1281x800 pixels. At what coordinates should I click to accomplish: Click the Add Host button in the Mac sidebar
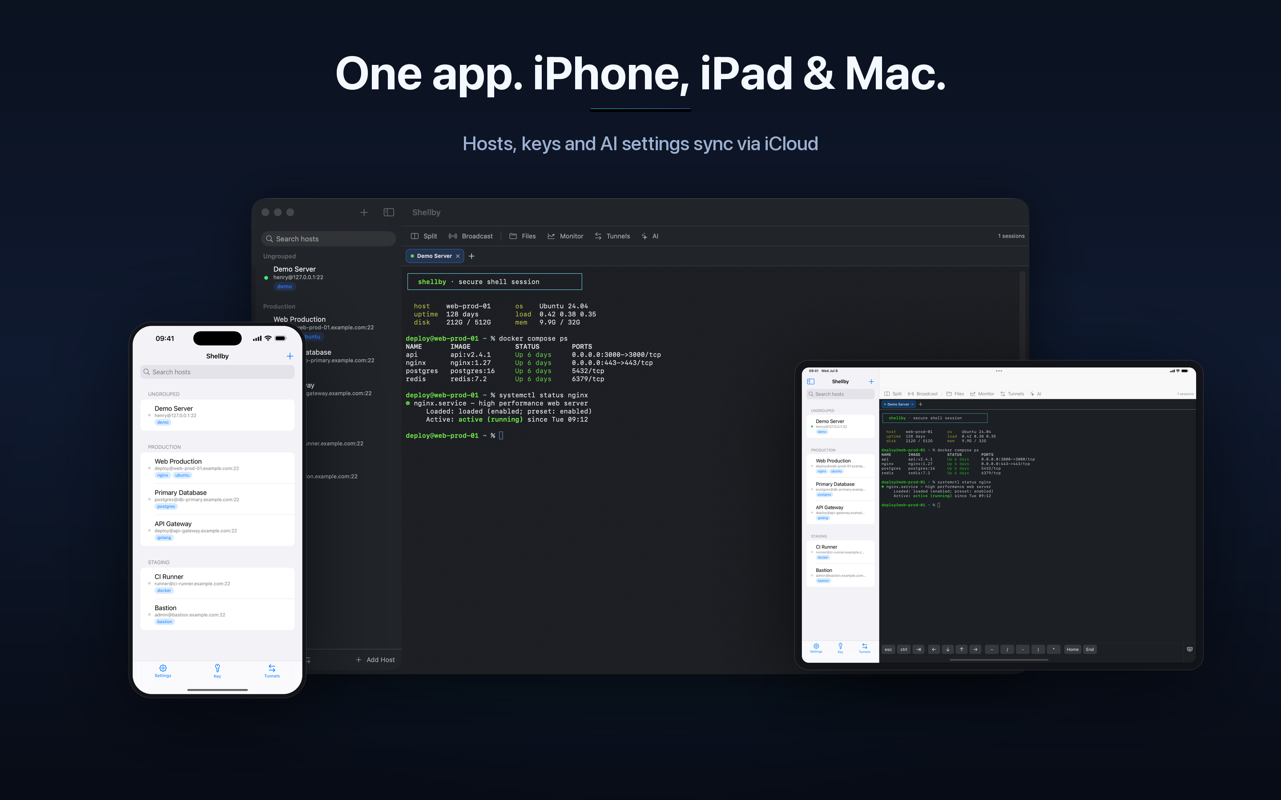click(x=375, y=660)
